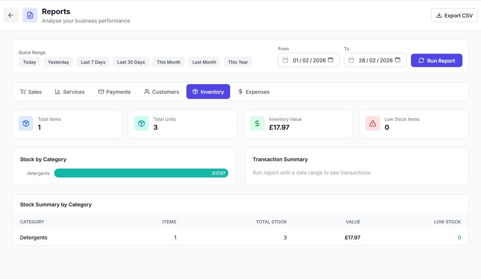The height and width of the screenshot is (279, 481).
Task: Click the Total Items blue box icon
Action: click(26, 123)
